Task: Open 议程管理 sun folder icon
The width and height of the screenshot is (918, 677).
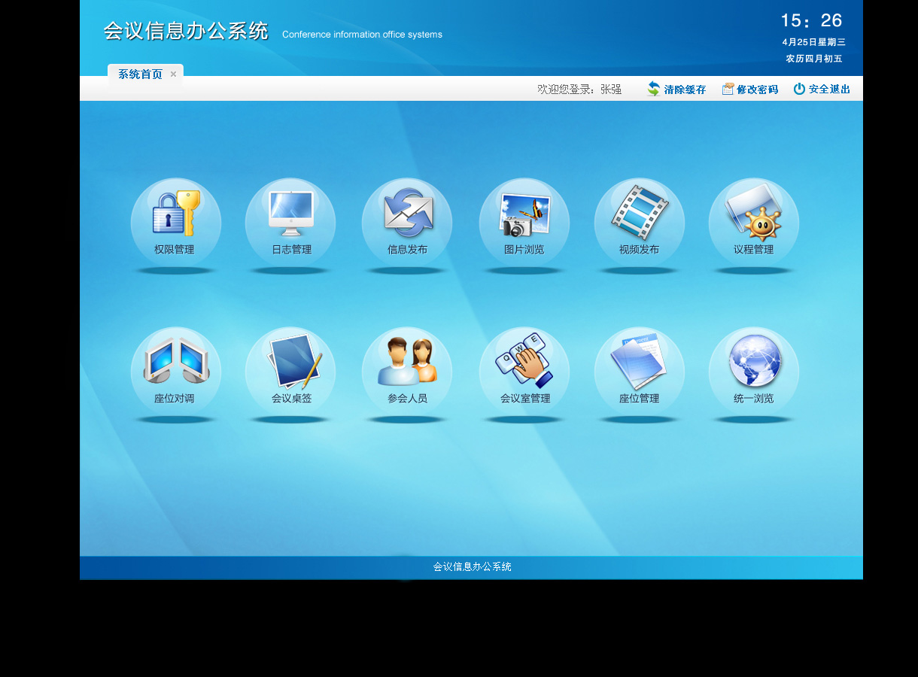Action: point(754,214)
